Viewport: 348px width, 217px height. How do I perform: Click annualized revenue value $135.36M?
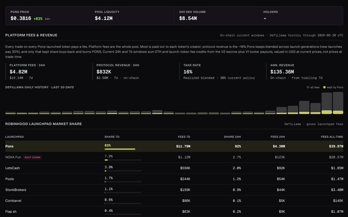(282, 72)
